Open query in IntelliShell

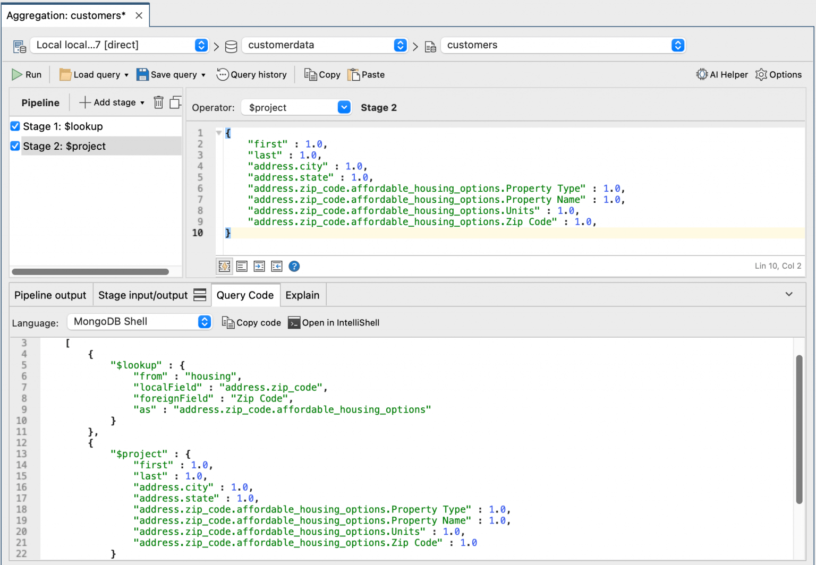coord(334,322)
